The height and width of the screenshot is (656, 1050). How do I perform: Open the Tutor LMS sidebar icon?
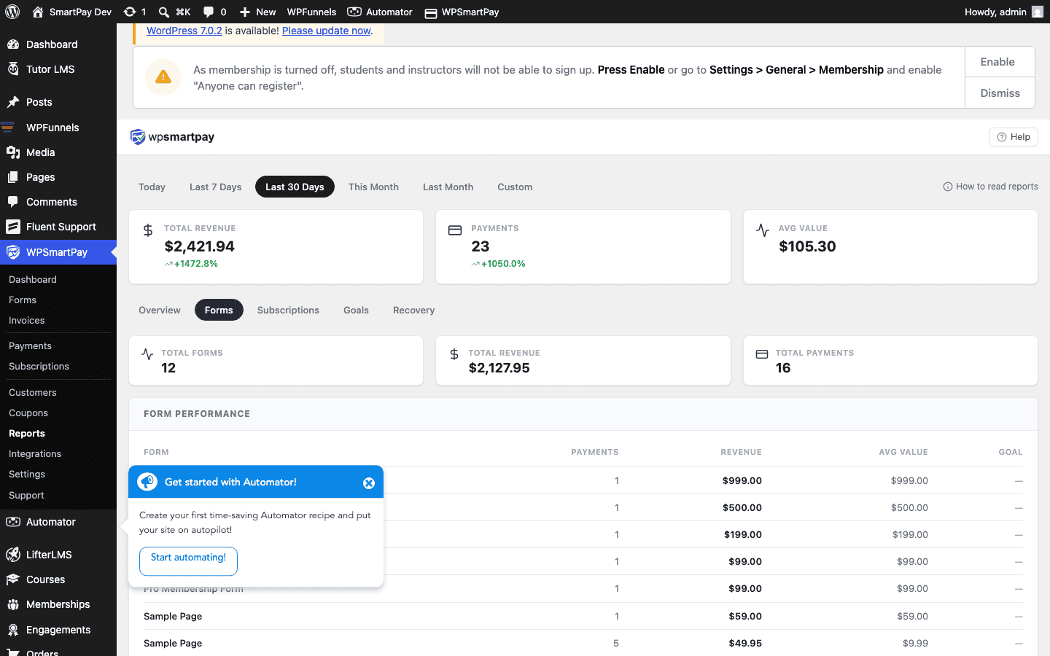[x=12, y=69]
